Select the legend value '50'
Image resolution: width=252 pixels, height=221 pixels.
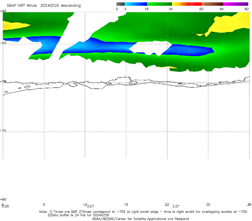pyautogui.click(x=201, y=9)
